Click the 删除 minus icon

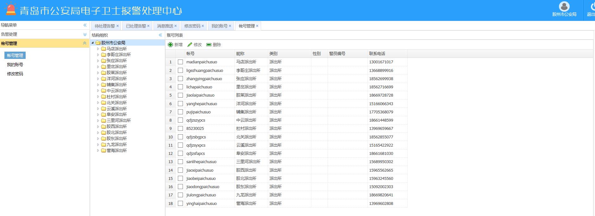click(x=209, y=45)
